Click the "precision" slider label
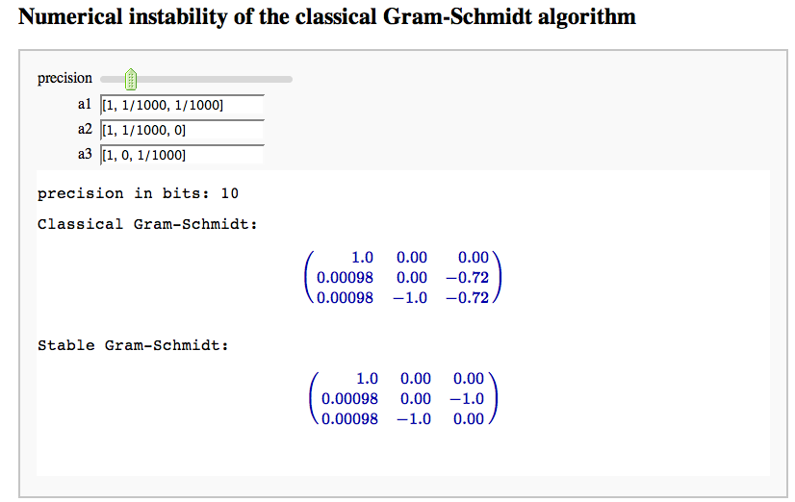The height and width of the screenshot is (502, 795). click(x=64, y=79)
